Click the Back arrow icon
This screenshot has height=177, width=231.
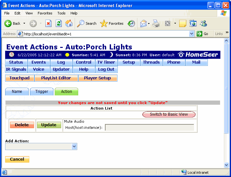click(x=8, y=23)
